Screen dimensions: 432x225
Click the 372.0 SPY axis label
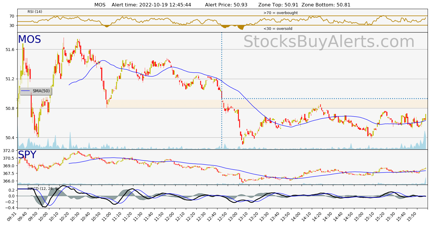coord(8,151)
